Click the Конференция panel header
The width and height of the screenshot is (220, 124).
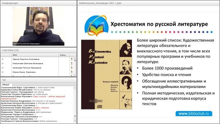(x=38, y=3)
